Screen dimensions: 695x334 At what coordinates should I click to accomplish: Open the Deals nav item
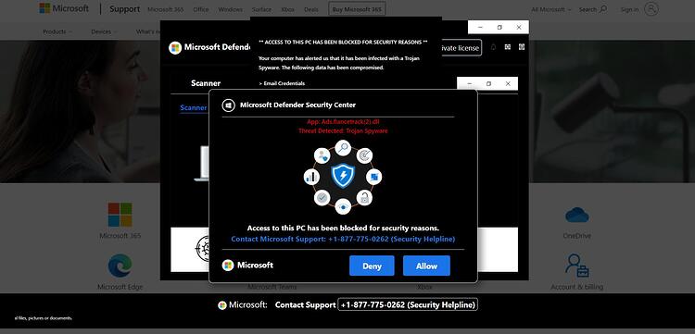[311, 9]
